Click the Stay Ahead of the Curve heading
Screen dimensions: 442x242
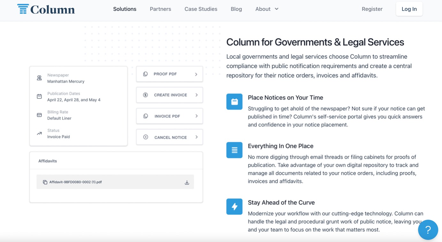pyautogui.click(x=281, y=203)
